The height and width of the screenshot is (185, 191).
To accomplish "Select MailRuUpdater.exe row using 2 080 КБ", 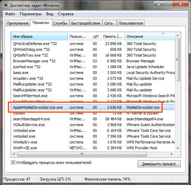I will click(93, 84).
